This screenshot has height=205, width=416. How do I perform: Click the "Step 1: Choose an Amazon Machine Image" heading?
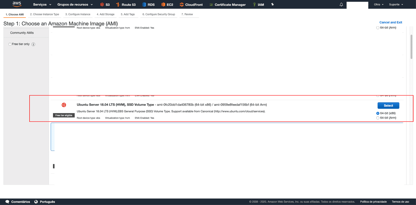61,24
